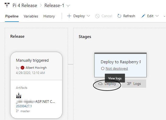Screen dimensions: 166x120
Task: Click the Edit pencil icon
Action: coord(143,16)
